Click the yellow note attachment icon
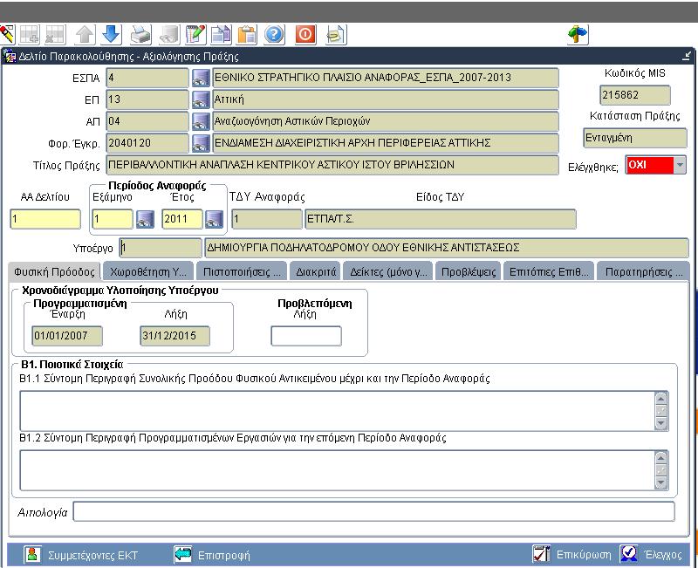Screen dimensions: 698x568 click(336, 34)
